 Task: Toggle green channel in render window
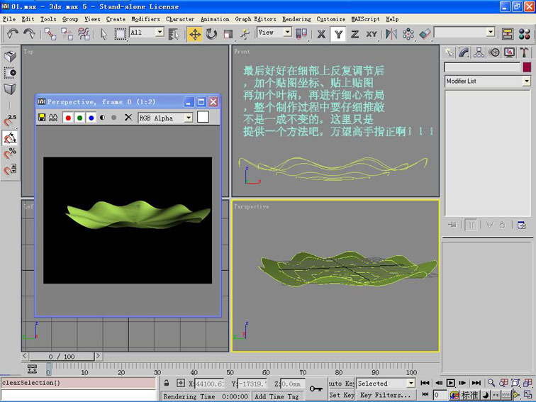coord(79,118)
